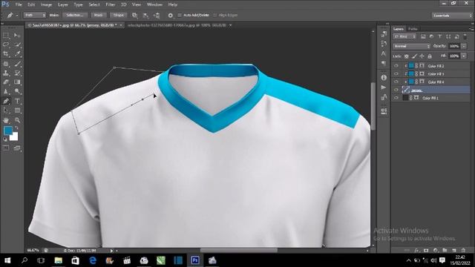This screenshot has width=475, height=267.
Task: Click the Selection... button
Action: [75, 15]
